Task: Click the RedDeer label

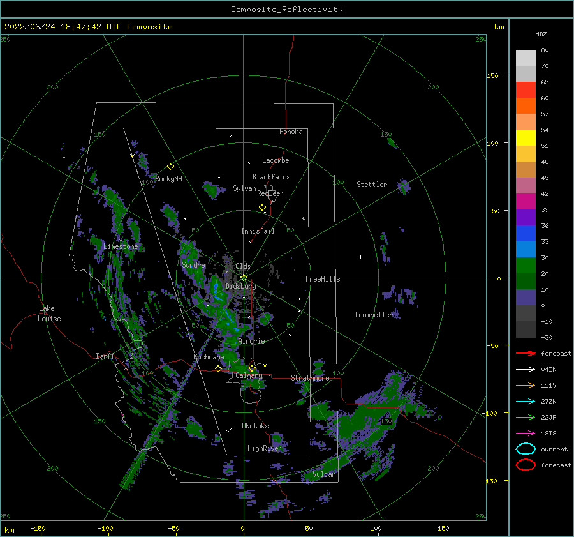Action: [270, 193]
